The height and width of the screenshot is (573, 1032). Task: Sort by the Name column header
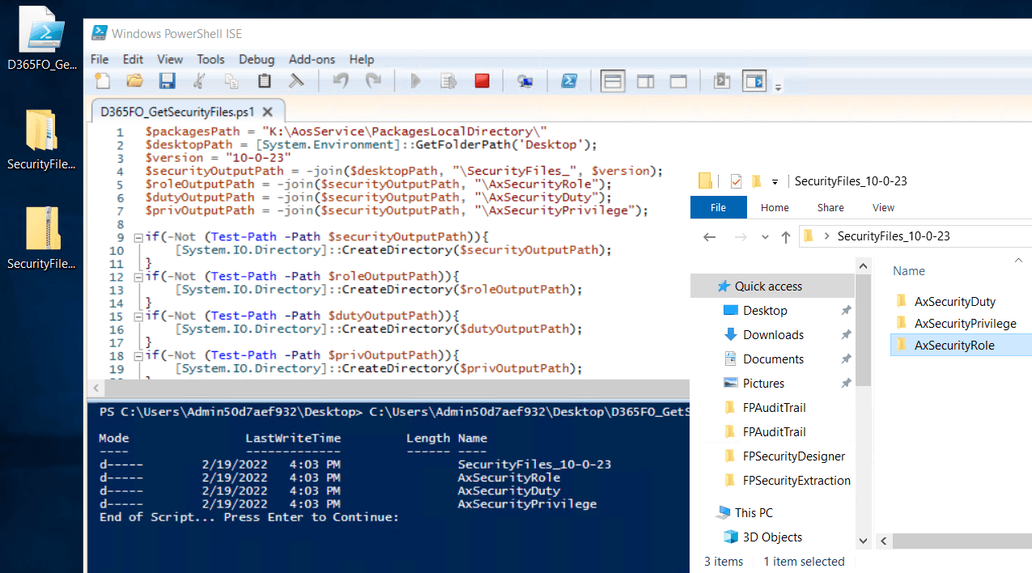pyautogui.click(x=908, y=271)
